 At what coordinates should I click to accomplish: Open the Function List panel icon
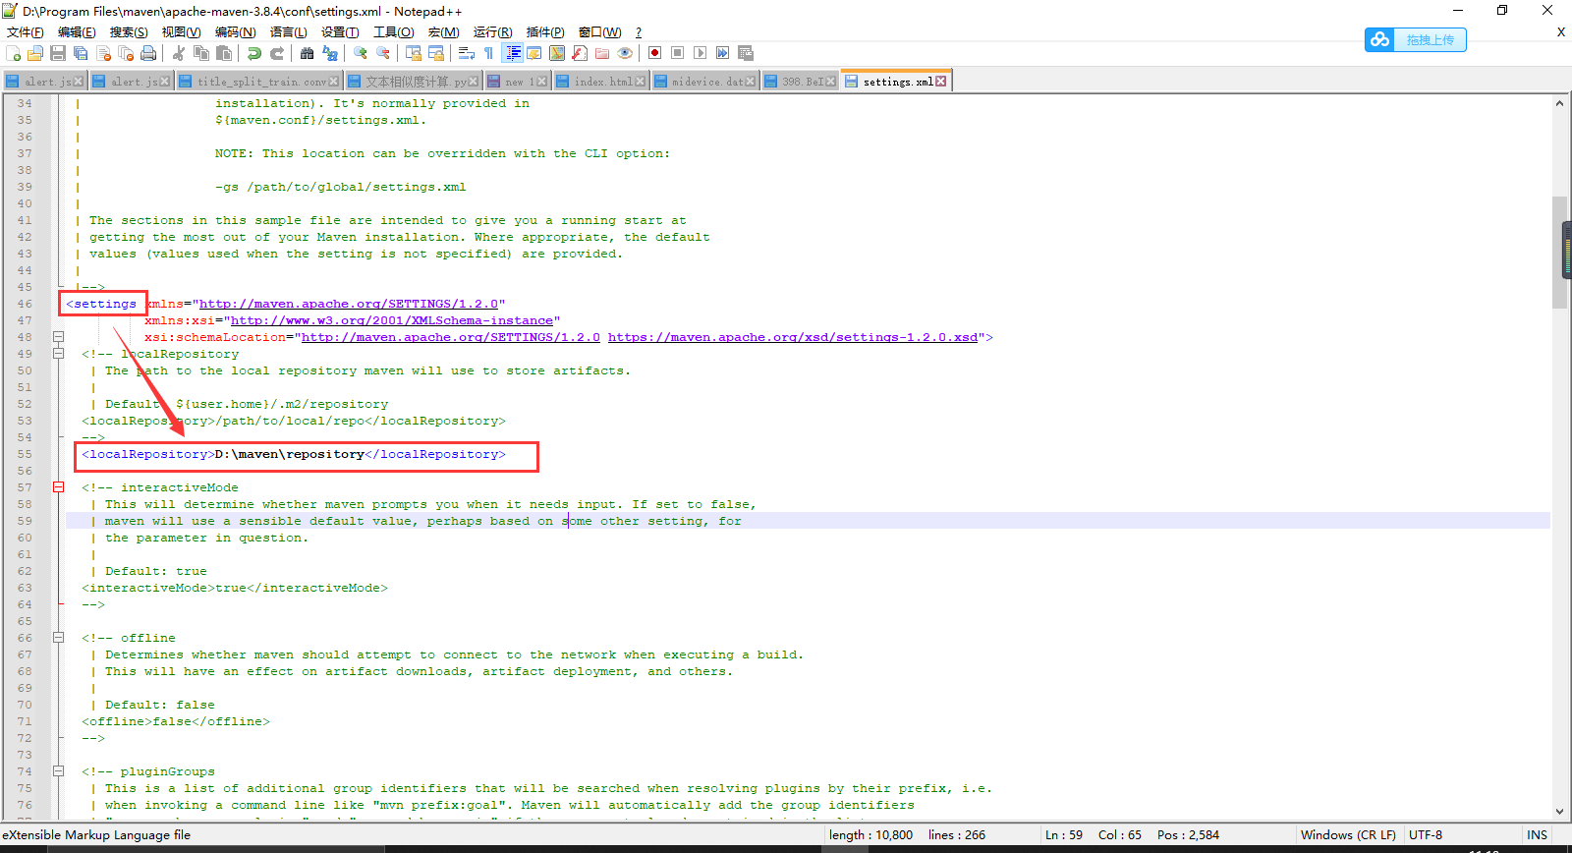click(580, 53)
